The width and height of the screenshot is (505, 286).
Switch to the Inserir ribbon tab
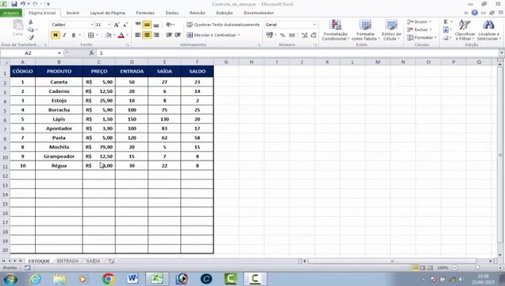pyautogui.click(x=73, y=13)
